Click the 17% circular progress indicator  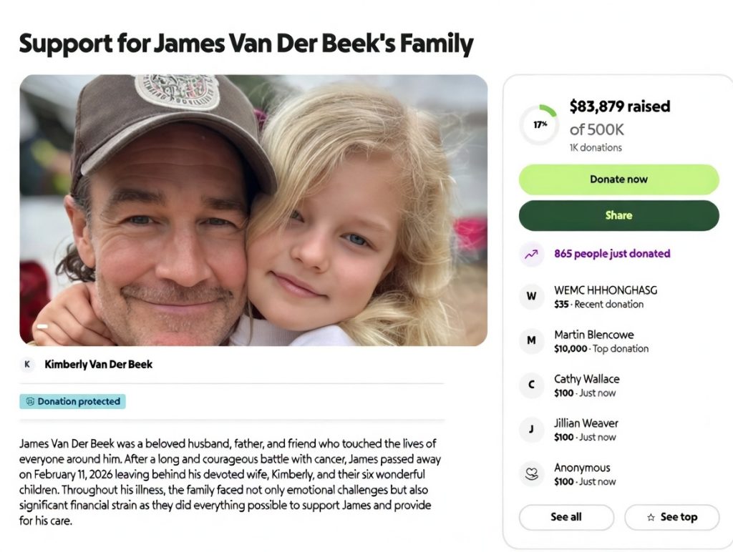click(x=539, y=124)
